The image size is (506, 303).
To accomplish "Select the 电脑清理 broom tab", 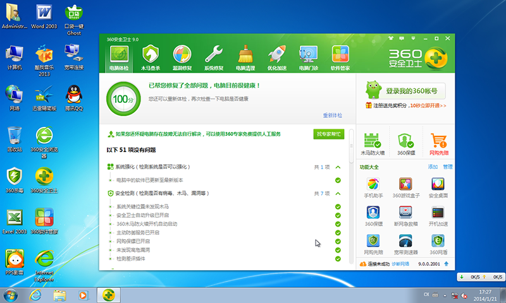I will click(245, 58).
